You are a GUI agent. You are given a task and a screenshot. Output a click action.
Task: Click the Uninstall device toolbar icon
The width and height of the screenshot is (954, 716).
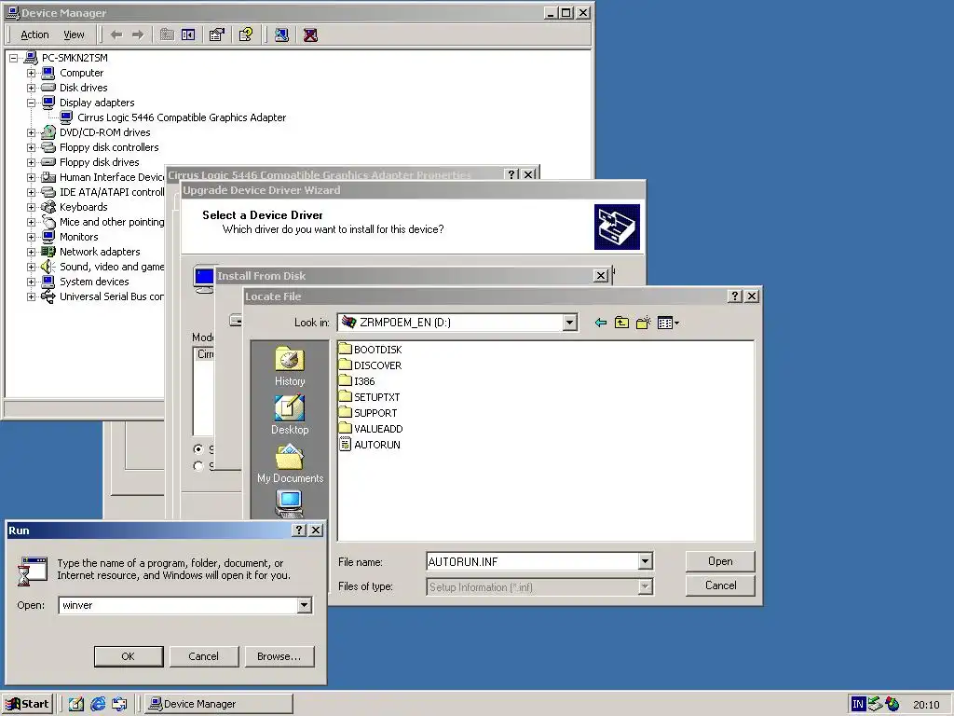pyautogui.click(x=310, y=34)
